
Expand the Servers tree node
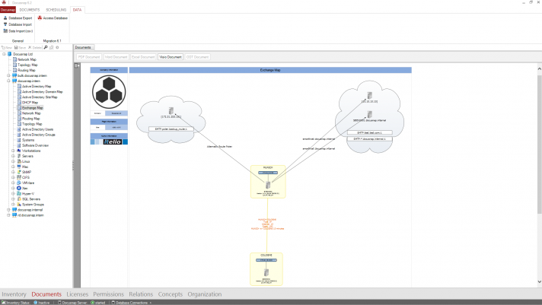pos(12,156)
